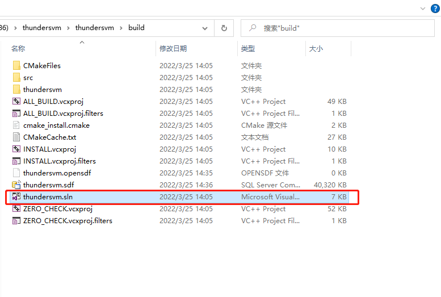Click the build breadcrumb segment

(x=136, y=28)
